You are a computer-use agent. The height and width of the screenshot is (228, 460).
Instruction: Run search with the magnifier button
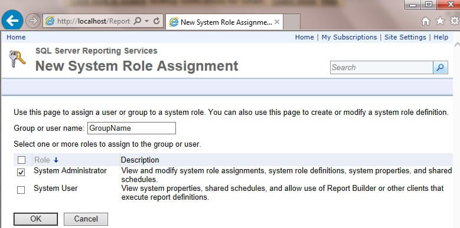[441, 67]
